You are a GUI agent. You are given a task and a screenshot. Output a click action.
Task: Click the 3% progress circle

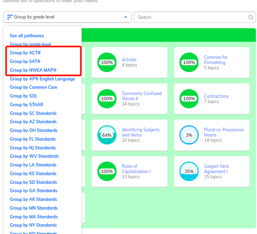pos(189,135)
